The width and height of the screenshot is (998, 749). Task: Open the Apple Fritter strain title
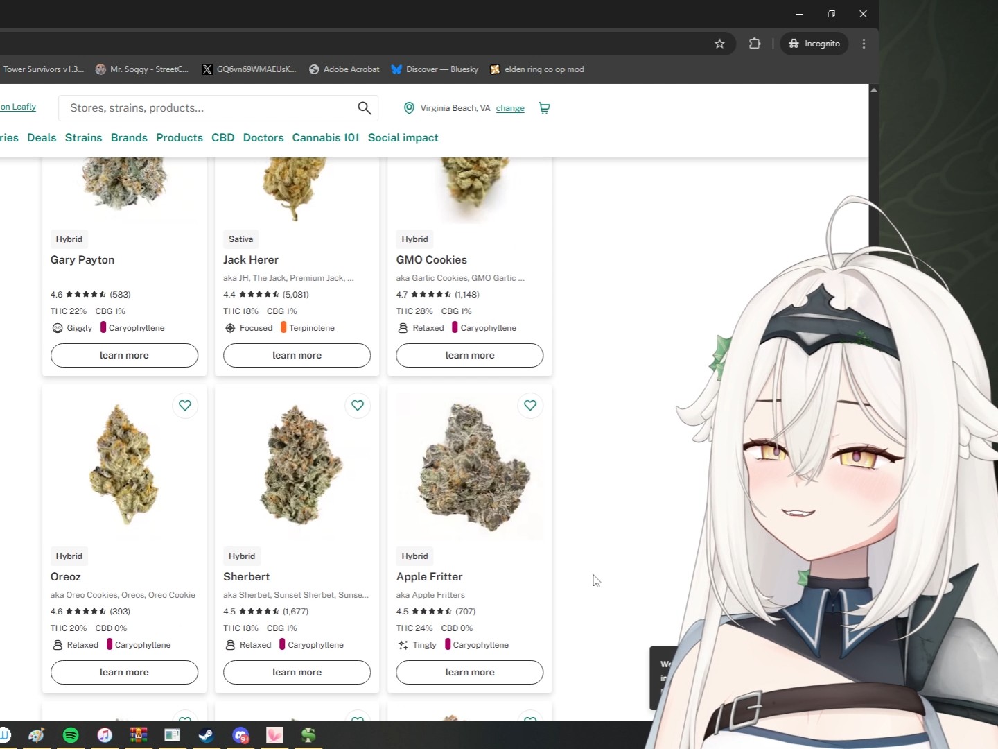point(429,577)
